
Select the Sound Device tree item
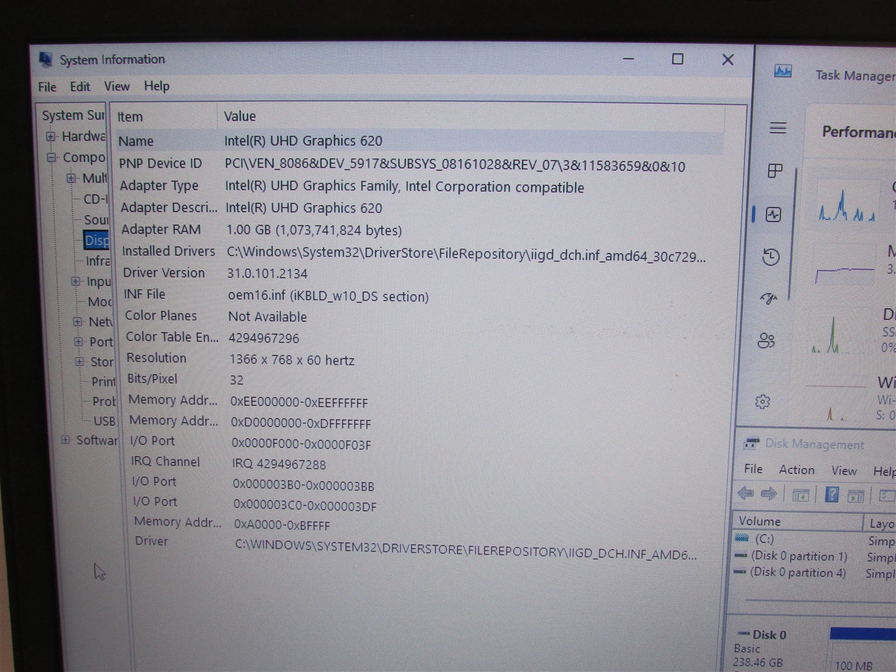pyautogui.click(x=96, y=220)
